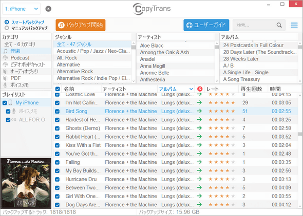
Task: Toggle the select-all checkbox in track header
Action: (x=58, y=89)
